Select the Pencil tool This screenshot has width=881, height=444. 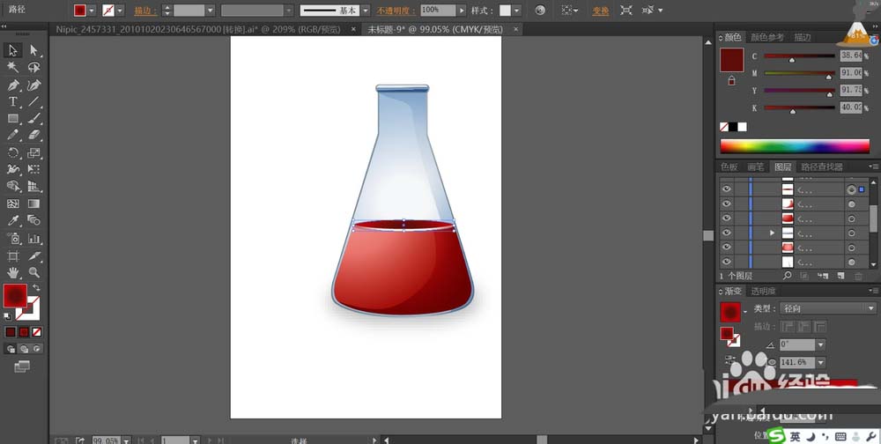12,136
